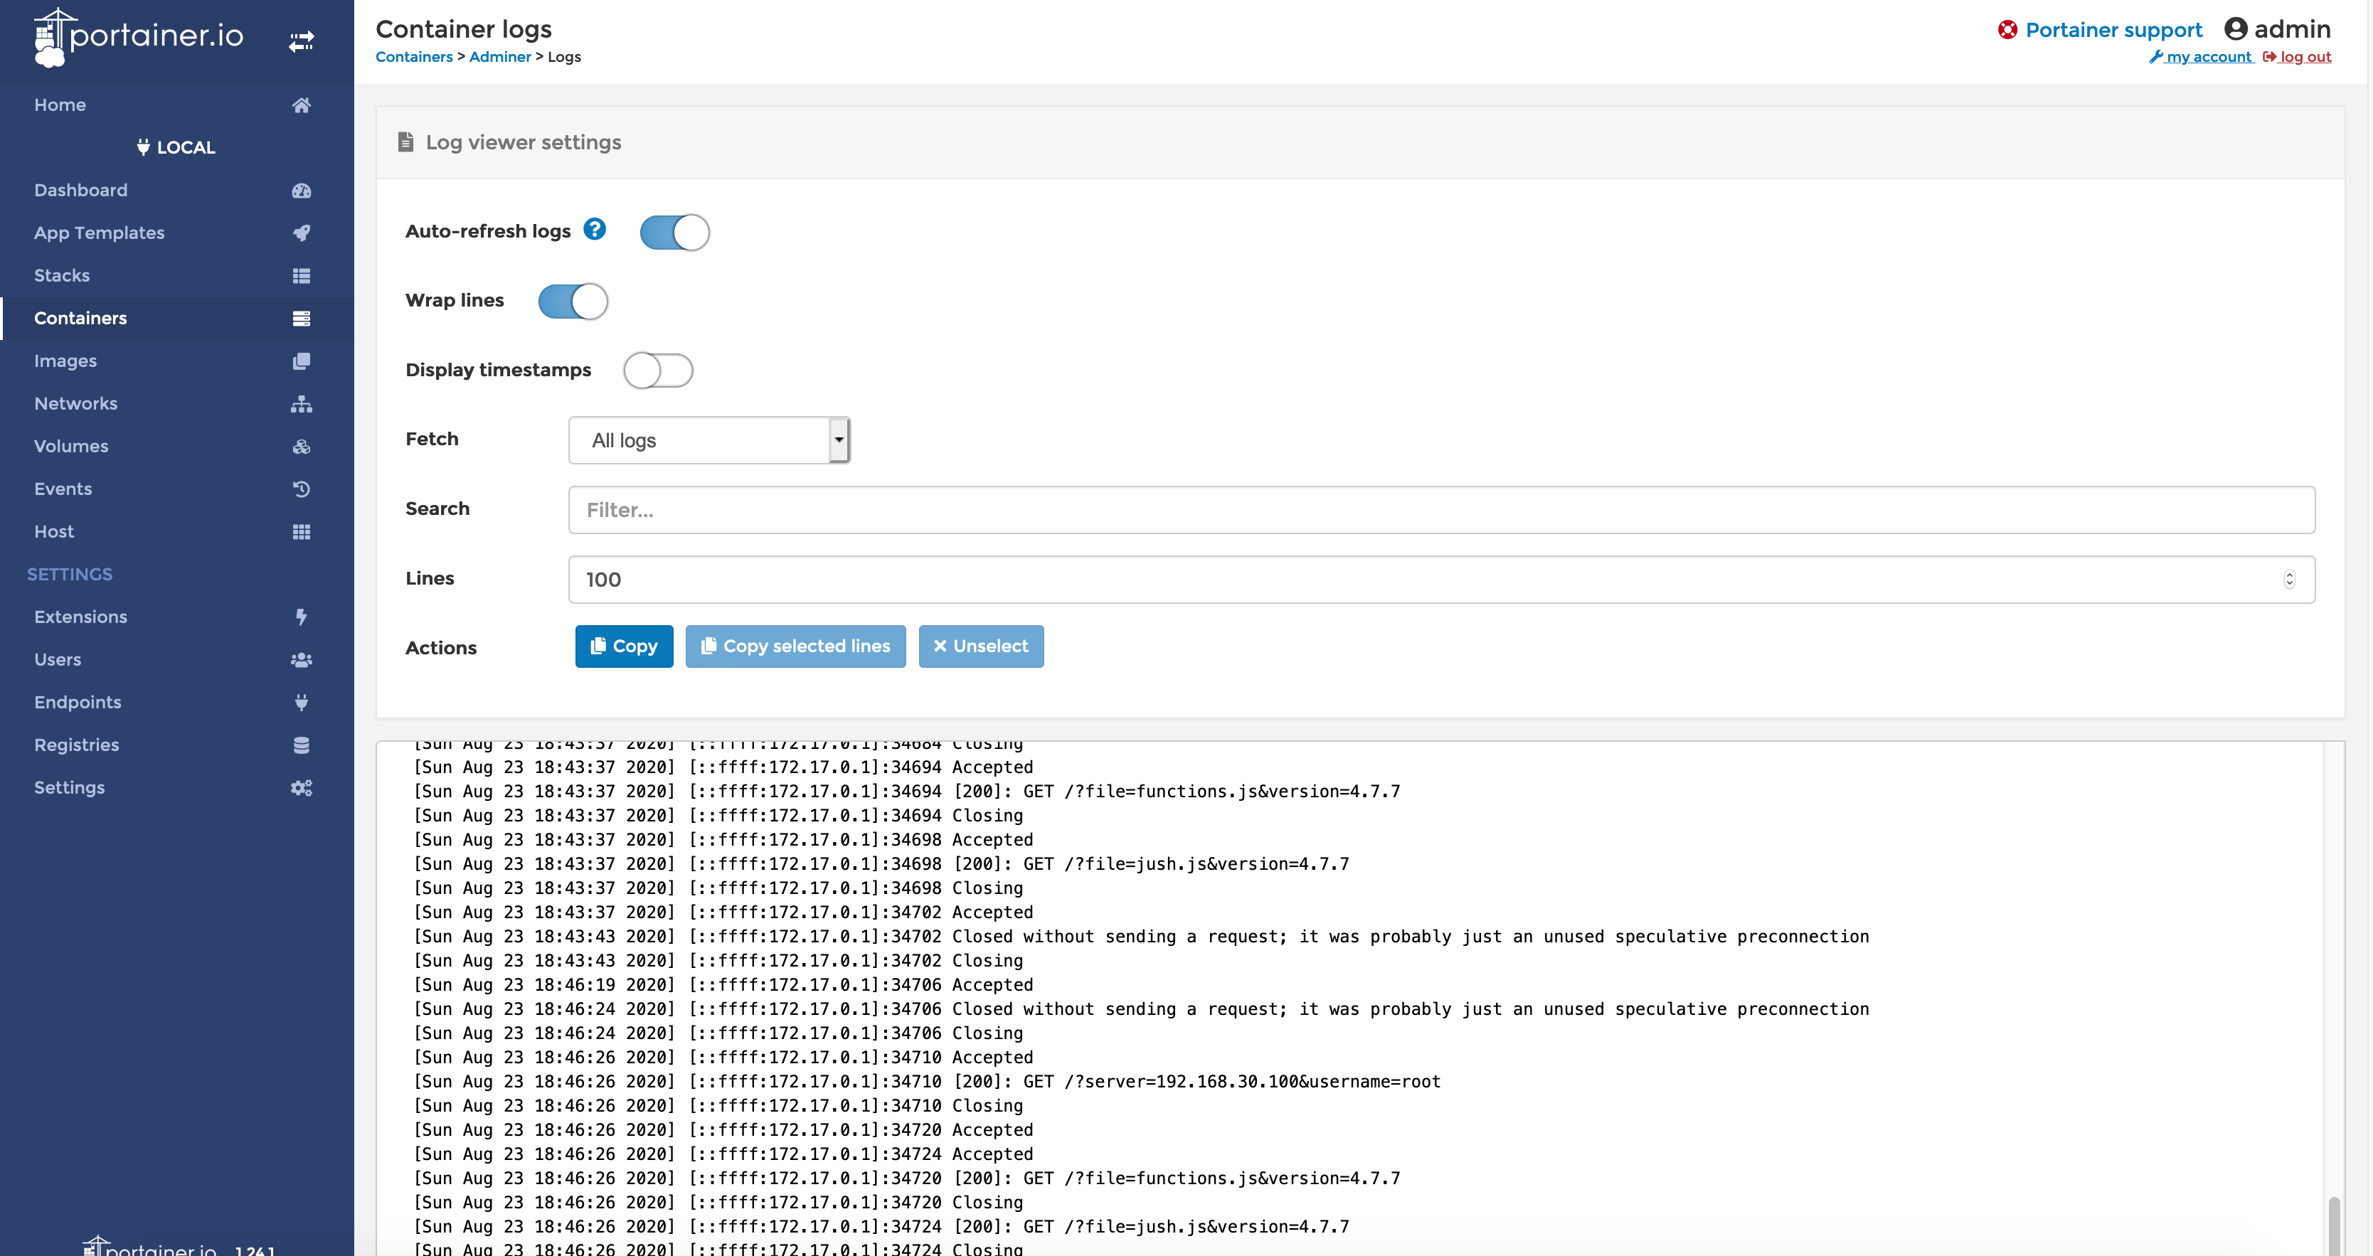Enable the Display timestamps toggle

pos(658,370)
